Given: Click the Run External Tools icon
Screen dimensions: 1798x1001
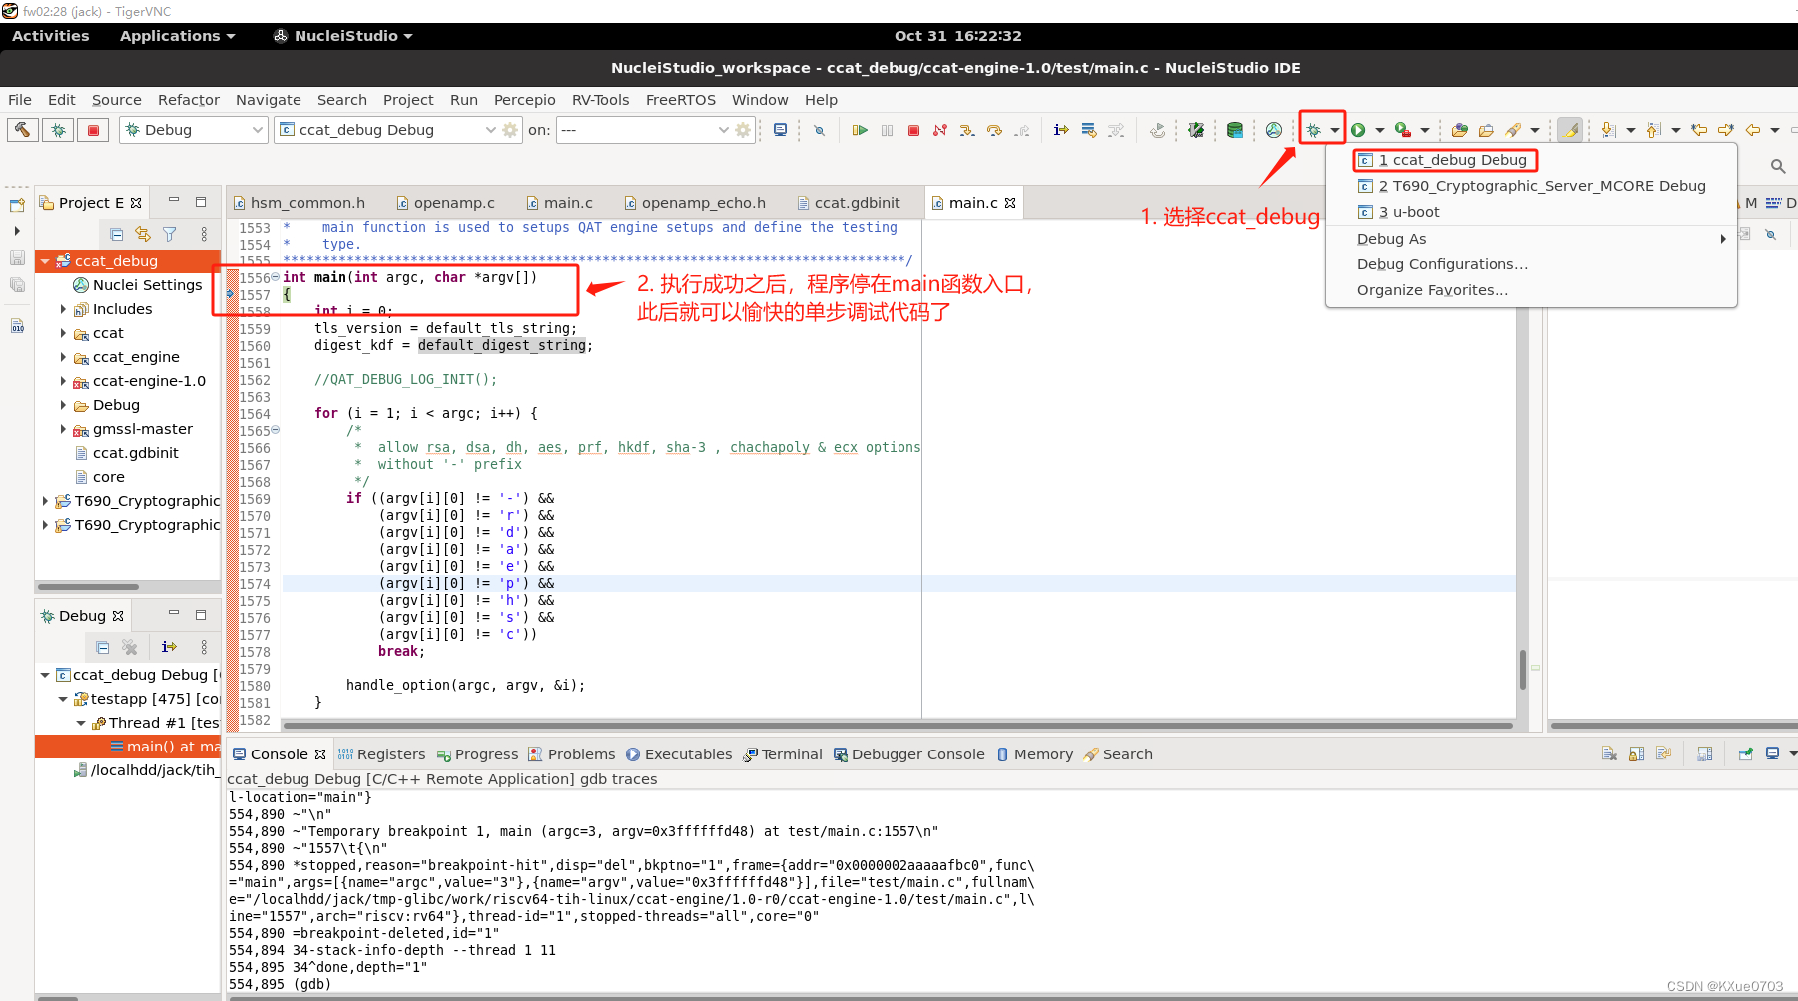Looking at the screenshot, I should (x=1403, y=130).
